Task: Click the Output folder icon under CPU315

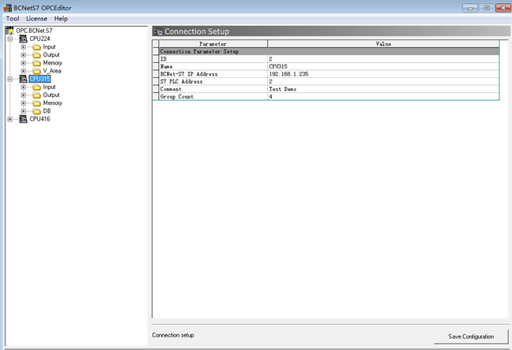Action: [36, 95]
